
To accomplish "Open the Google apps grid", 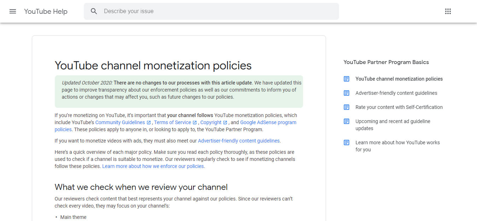I will click(448, 11).
